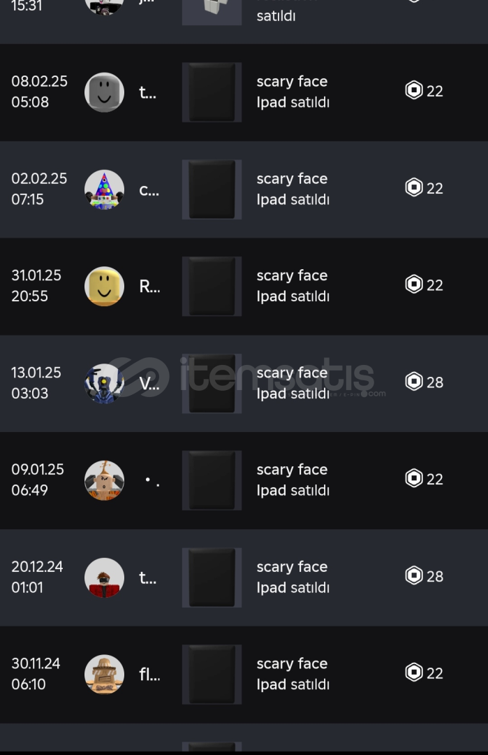Click the Robux icon on the 13.01.25 sale
Screen dimensions: 488x755
point(414,382)
